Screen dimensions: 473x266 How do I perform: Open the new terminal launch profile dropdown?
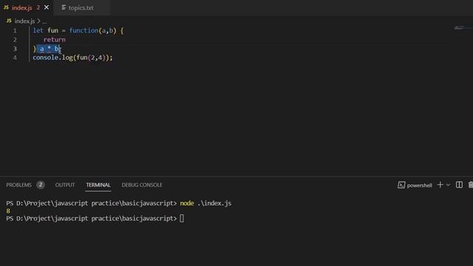tap(448, 185)
